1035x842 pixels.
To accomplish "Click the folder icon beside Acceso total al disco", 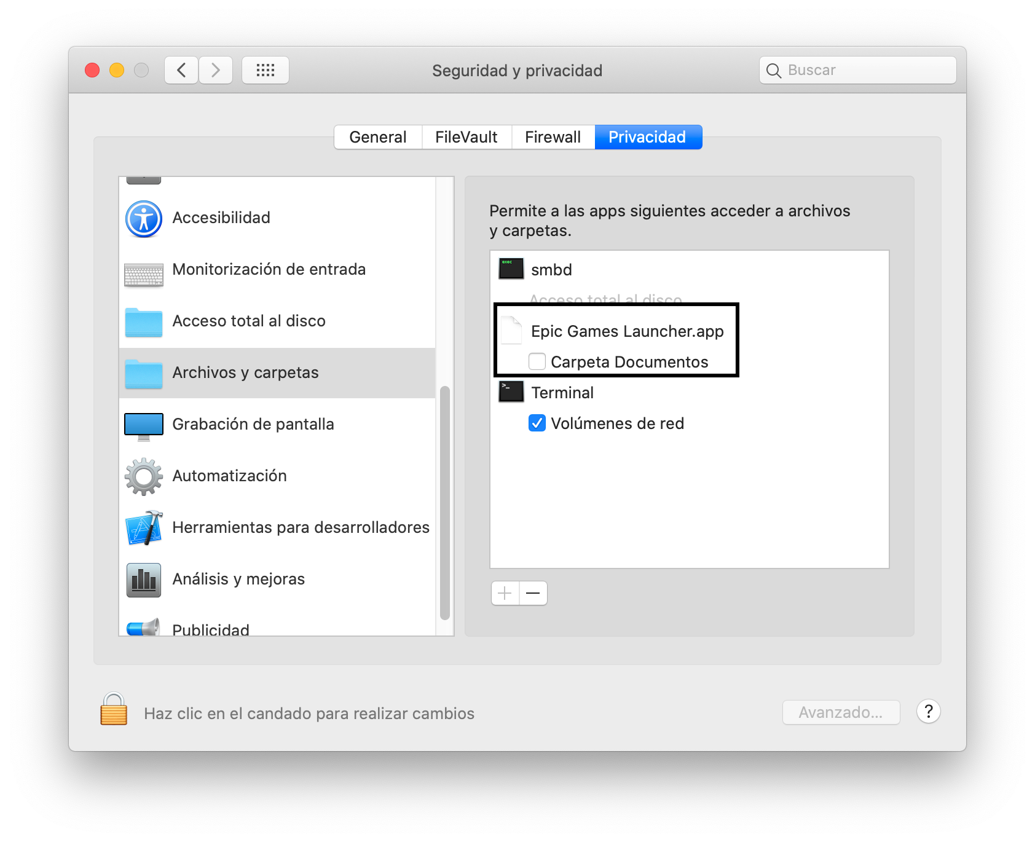I will 144,322.
